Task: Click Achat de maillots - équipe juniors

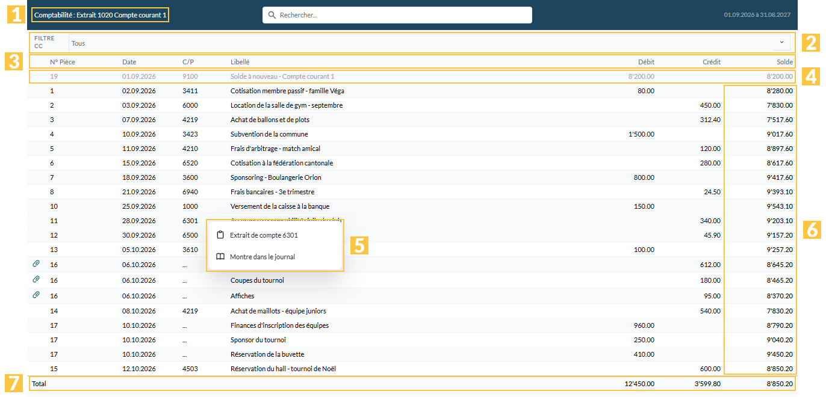Action: tap(279, 311)
